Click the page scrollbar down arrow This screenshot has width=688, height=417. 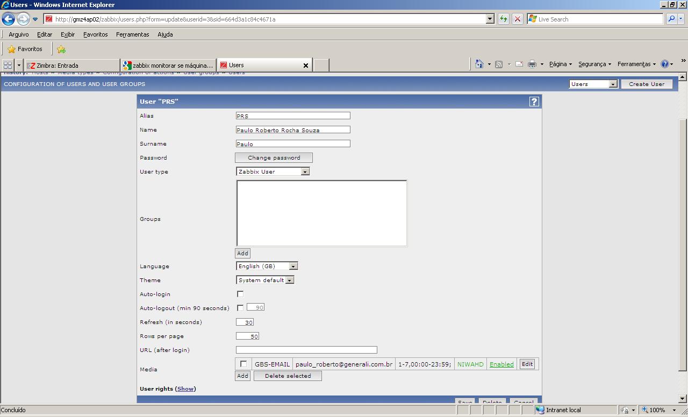[683, 399]
